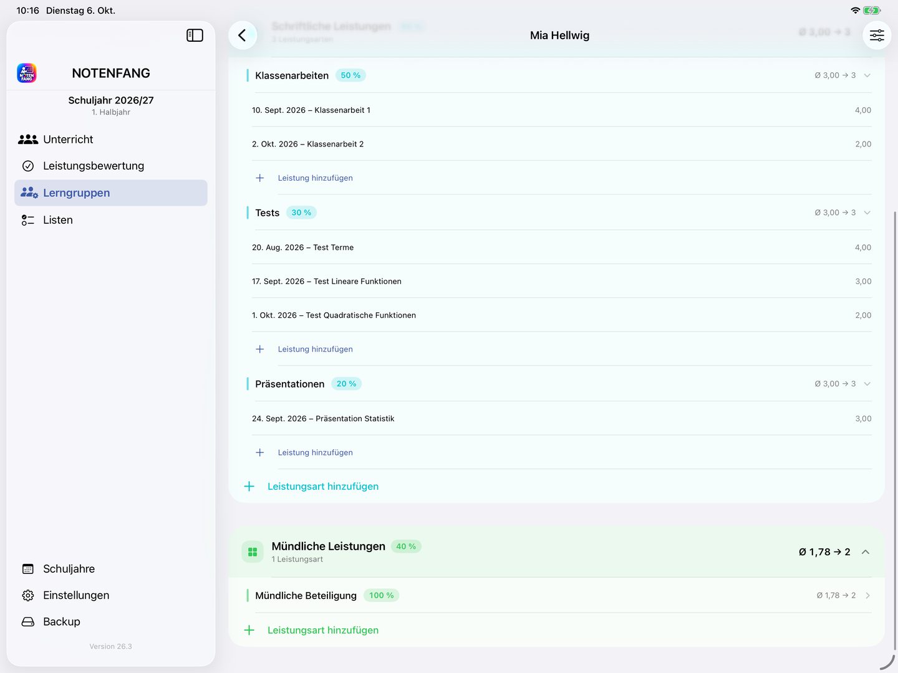Click the Unterricht people icon
The image size is (898, 673).
tap(28, 140)
